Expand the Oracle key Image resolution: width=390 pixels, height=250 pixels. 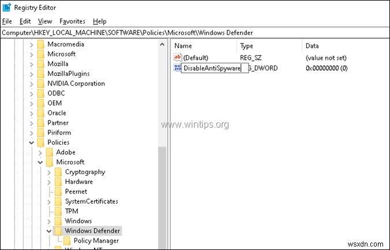31,113
